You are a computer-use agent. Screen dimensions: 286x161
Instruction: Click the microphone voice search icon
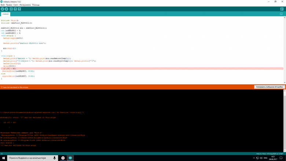click(54, 158)
